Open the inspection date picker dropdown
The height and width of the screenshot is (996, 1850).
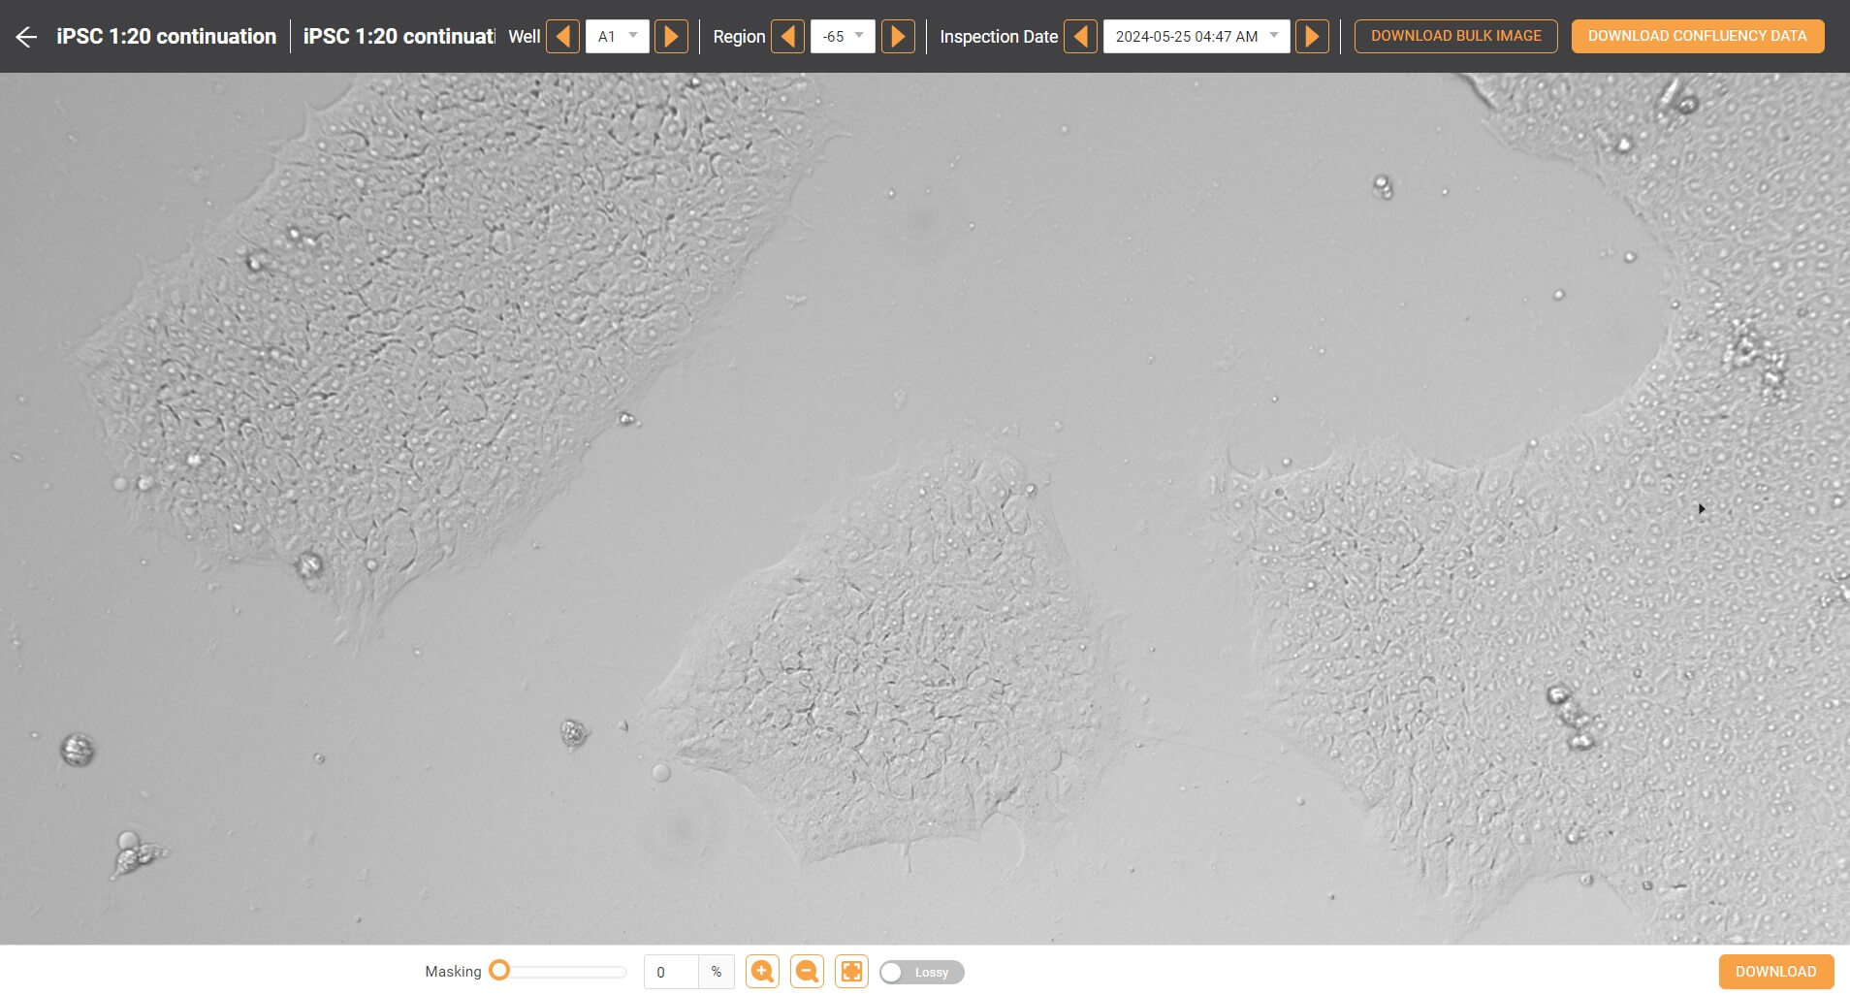click(x=1196, y=36)
